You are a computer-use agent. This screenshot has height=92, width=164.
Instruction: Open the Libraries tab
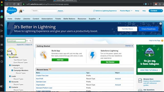tap(27, 19)
